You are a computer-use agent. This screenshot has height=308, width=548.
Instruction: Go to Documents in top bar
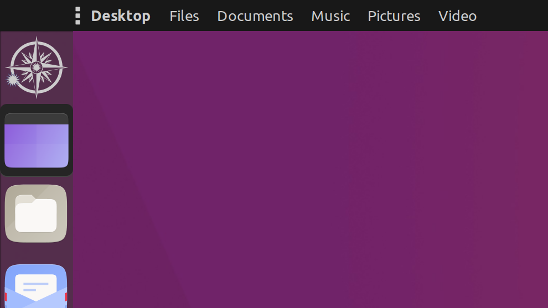click(x=255, y=16)
